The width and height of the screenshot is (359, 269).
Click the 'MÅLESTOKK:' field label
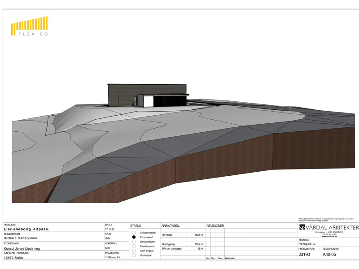tap(112, 253)
